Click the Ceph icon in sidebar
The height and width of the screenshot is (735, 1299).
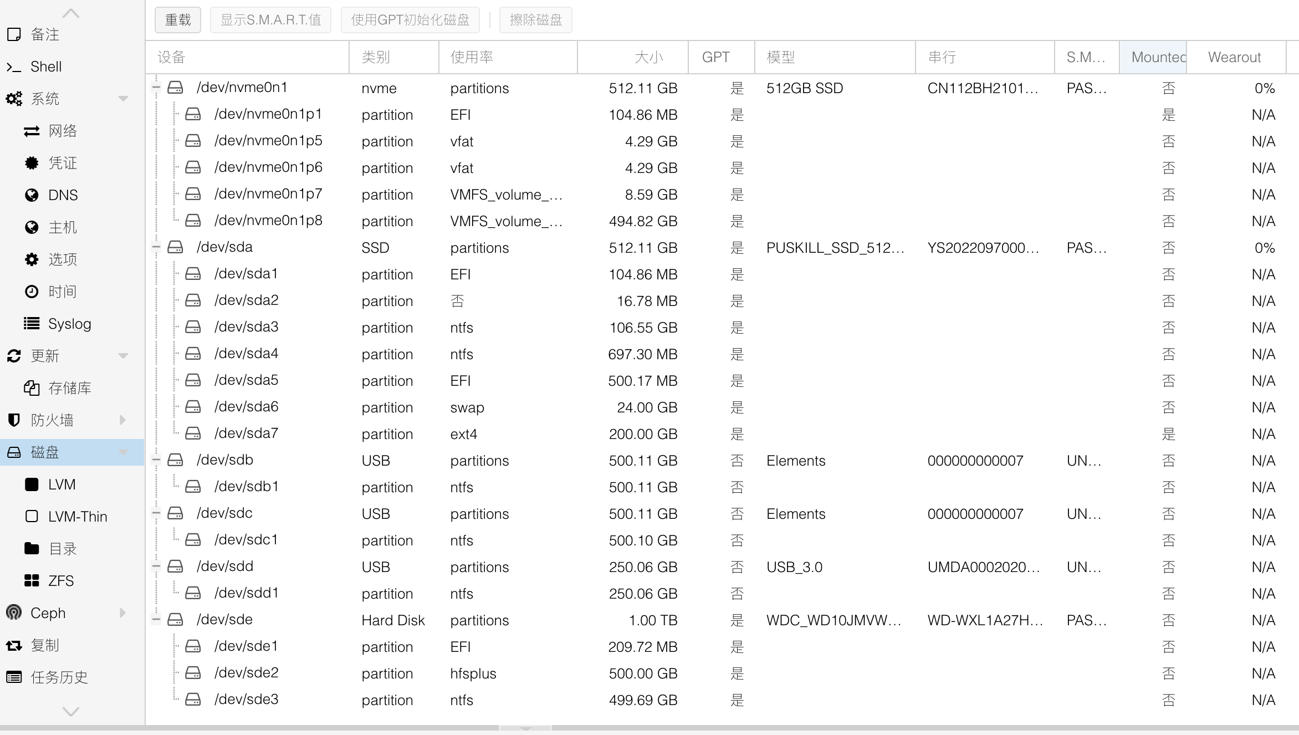14,613
